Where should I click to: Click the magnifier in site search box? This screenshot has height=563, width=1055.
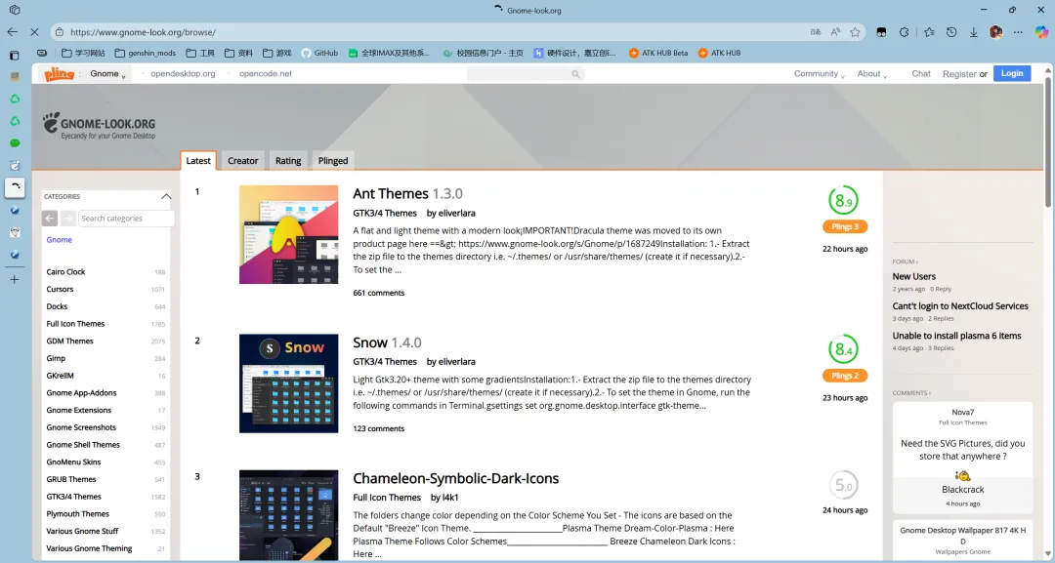click(x=576, y=74)
